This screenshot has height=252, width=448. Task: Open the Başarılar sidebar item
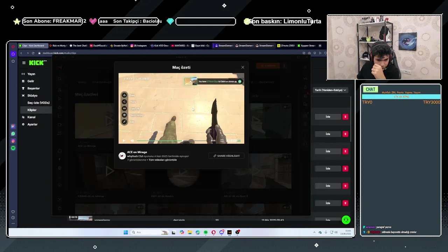coord(34,88)
